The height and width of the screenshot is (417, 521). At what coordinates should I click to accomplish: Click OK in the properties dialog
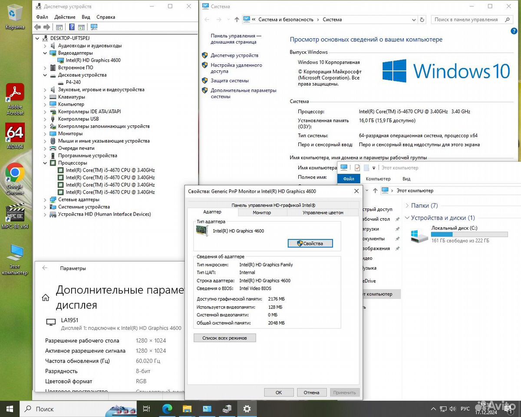click(x=279, y=392)
